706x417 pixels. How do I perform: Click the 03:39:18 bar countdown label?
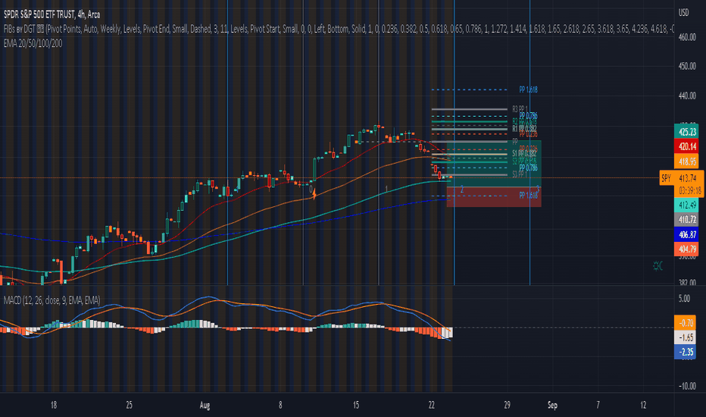[689, 191]
